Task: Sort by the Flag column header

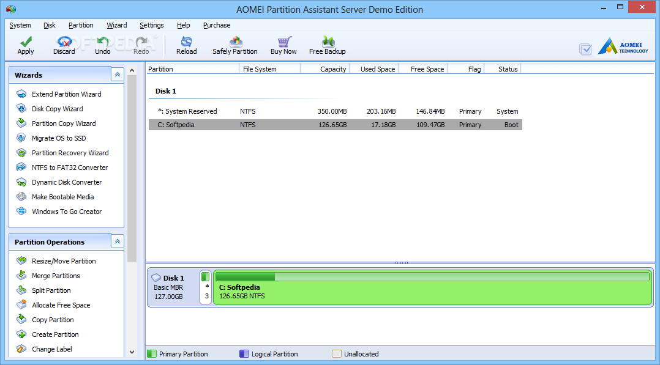Action: [x=466, y=69]
